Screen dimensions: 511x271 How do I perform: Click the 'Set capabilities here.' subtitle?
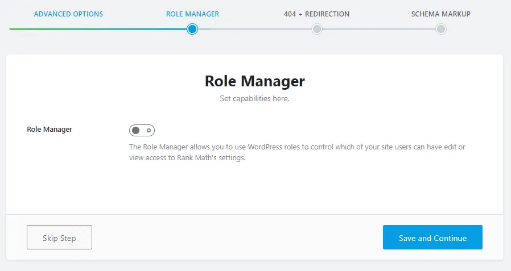point(254,99)
